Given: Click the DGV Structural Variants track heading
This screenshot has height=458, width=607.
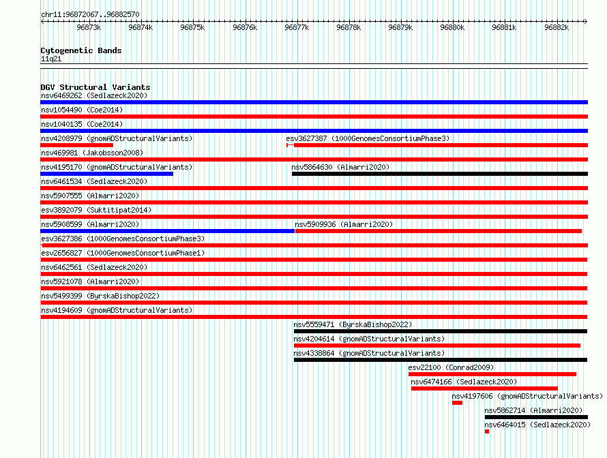Looking at the screenshot, I should [95, 87].
